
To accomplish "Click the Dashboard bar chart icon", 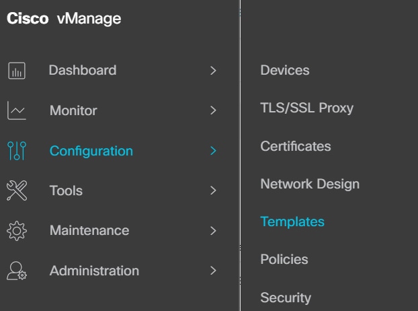I will tap(17, 71).
